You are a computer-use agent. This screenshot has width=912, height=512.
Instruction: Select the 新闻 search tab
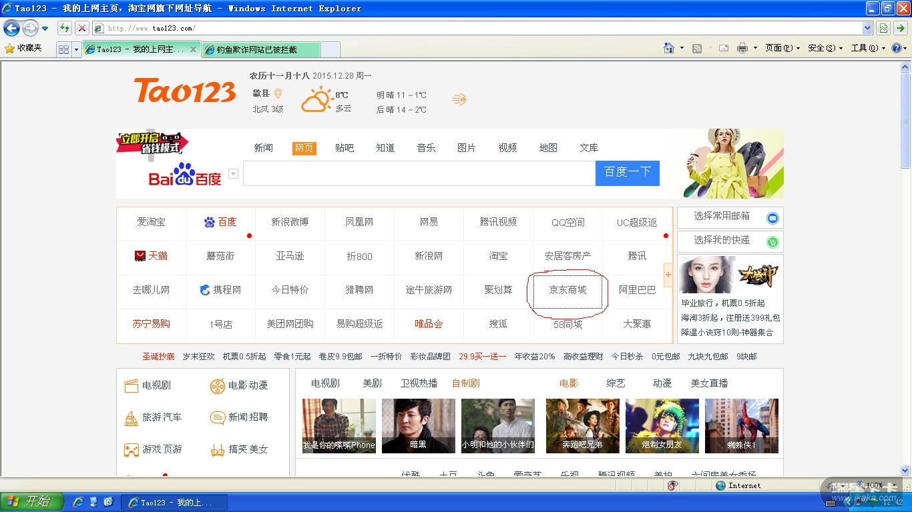click(263, 148)
